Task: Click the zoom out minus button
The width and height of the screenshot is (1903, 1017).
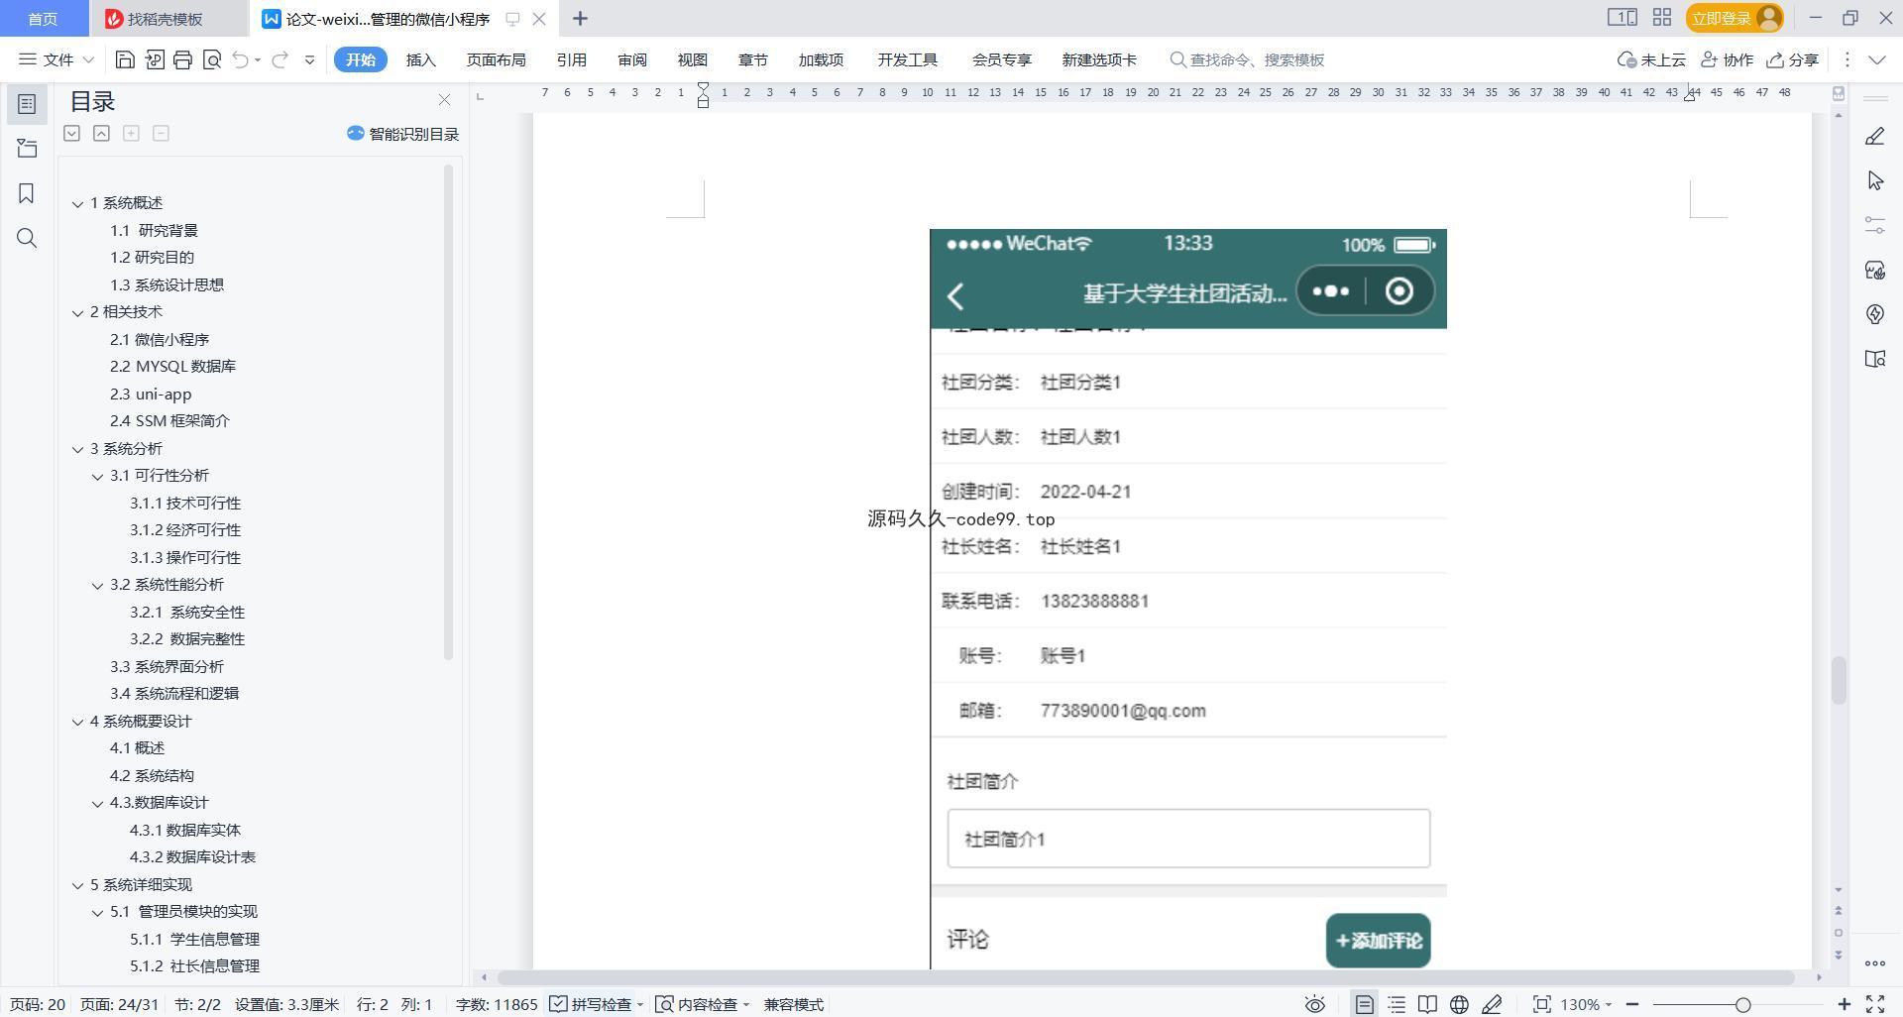Action: tap(1632, 1004)
